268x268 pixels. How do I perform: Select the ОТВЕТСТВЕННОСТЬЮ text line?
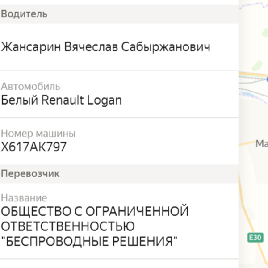(x=68, y=226)
